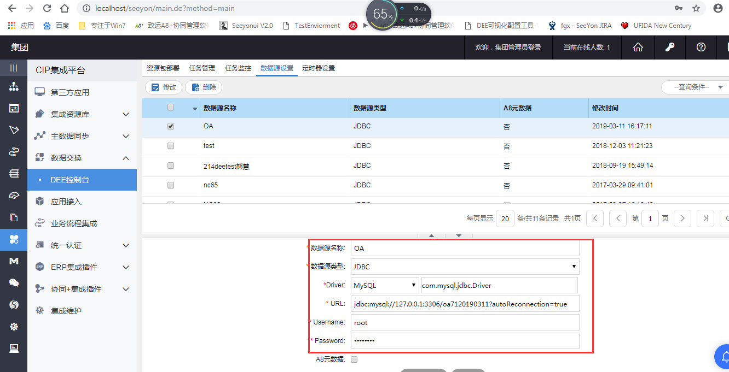The width and height of the screenshot is (729, 372).
Task: Open the MySQL driver dropdown
Action: (x=385, y=285)
